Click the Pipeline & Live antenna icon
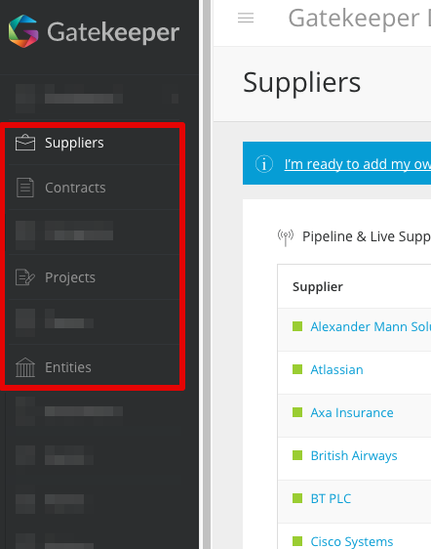 click(286, 237)
